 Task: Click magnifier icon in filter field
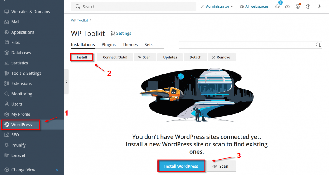pyautogui.click(x=318, y=45)
